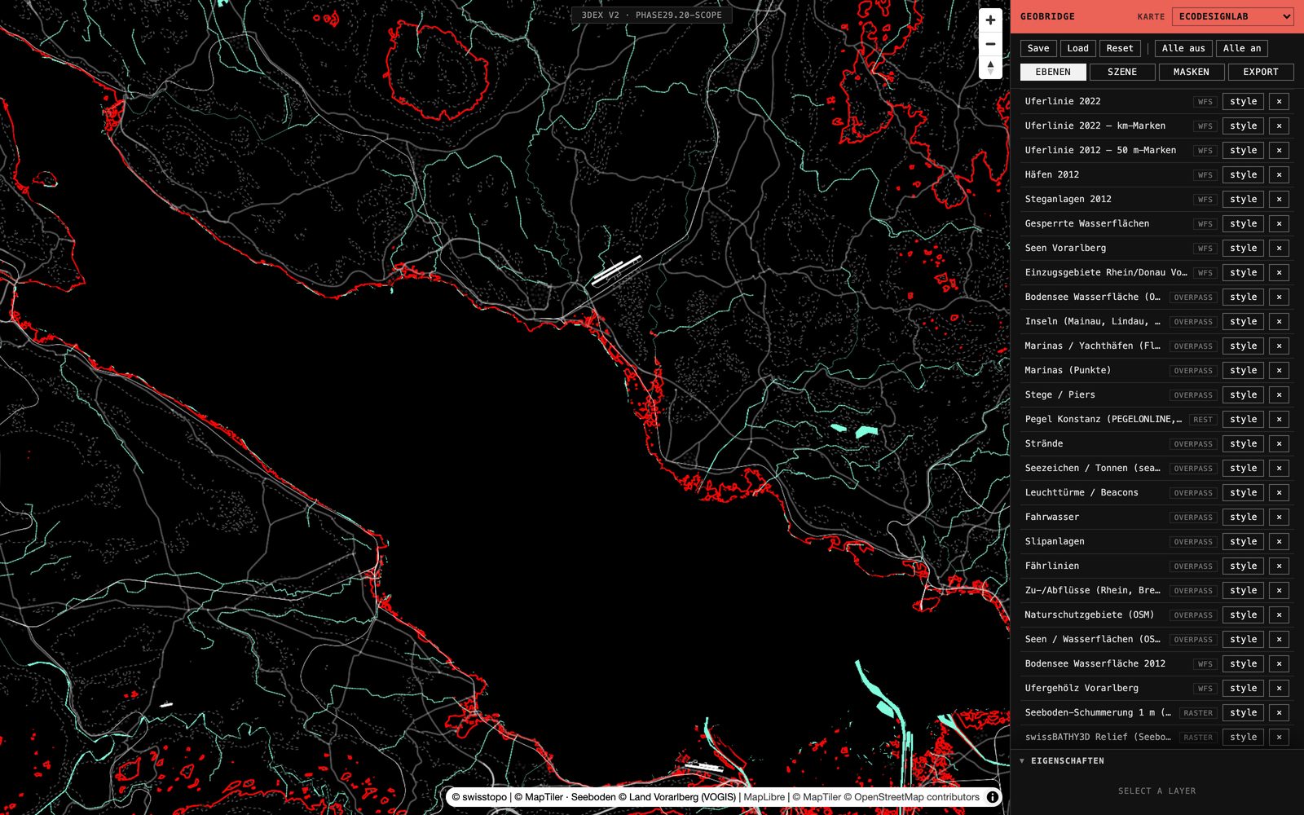Click the Reset button
Image resolution: width=1304 pixels, height=815 pixels.
[x=1120, y=48]
